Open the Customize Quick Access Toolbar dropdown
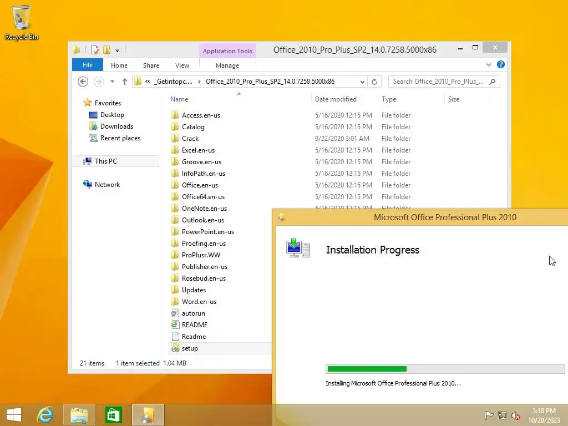Screen dimensions: 568x426 117,50
